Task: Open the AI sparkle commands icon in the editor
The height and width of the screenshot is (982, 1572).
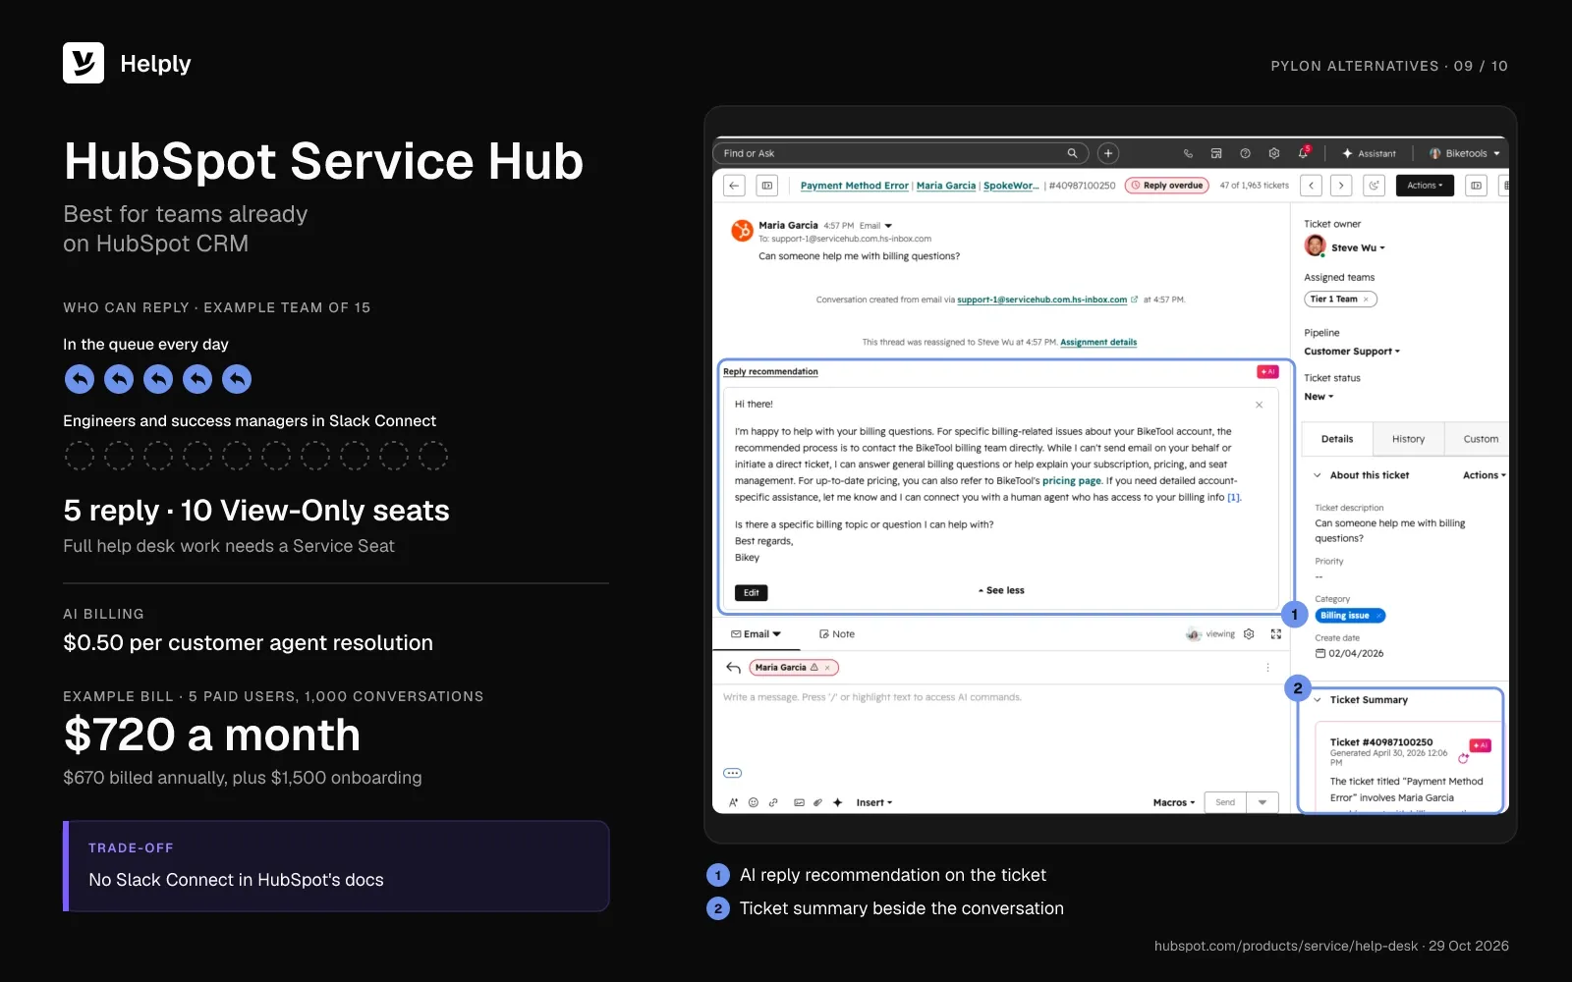Action: [x=838, y=802]
